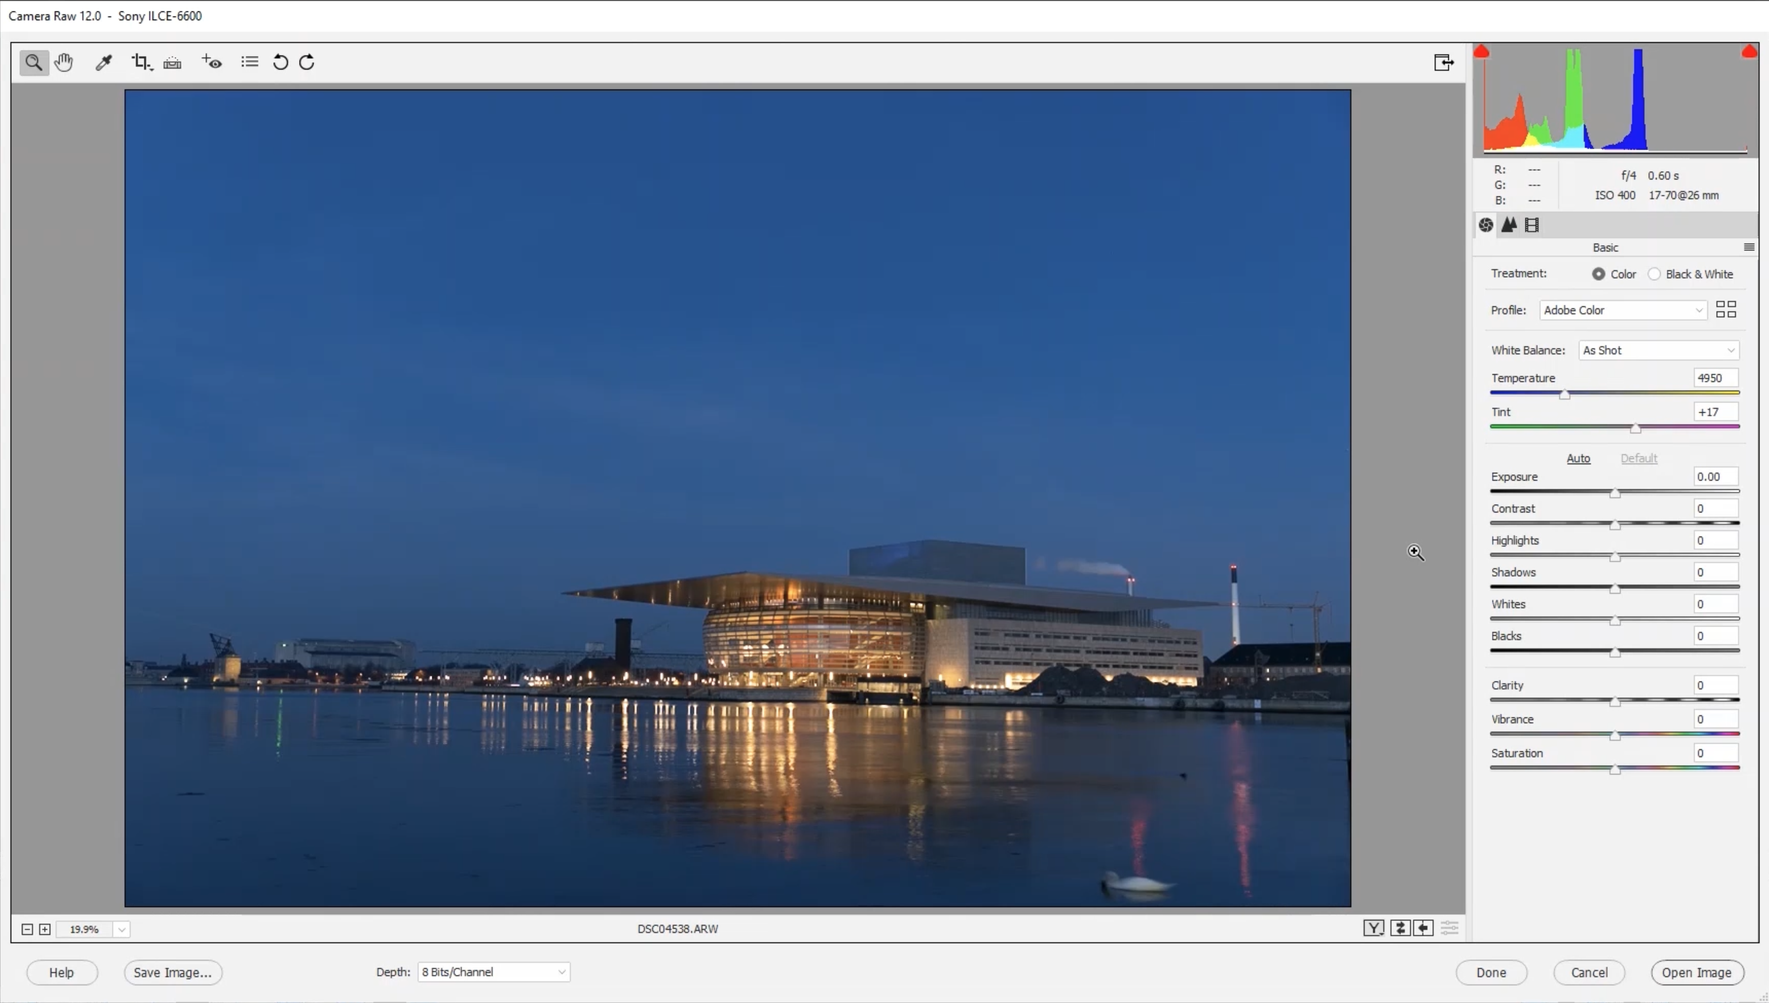This screenshot has width=1769, height=1003.
Task: Activate the Red Eye Removal tool
Action: point(212,63)
